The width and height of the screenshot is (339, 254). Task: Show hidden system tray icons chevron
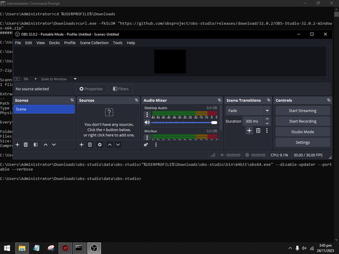[x=290, y=248]
